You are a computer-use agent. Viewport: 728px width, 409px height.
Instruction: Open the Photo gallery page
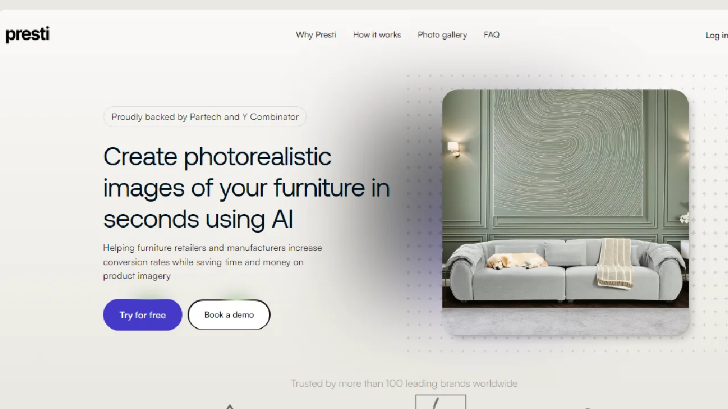(442, 35)
